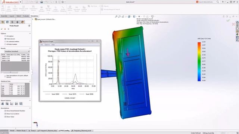
Task: Open Help menu in Response Graph window
Action: 53,45
